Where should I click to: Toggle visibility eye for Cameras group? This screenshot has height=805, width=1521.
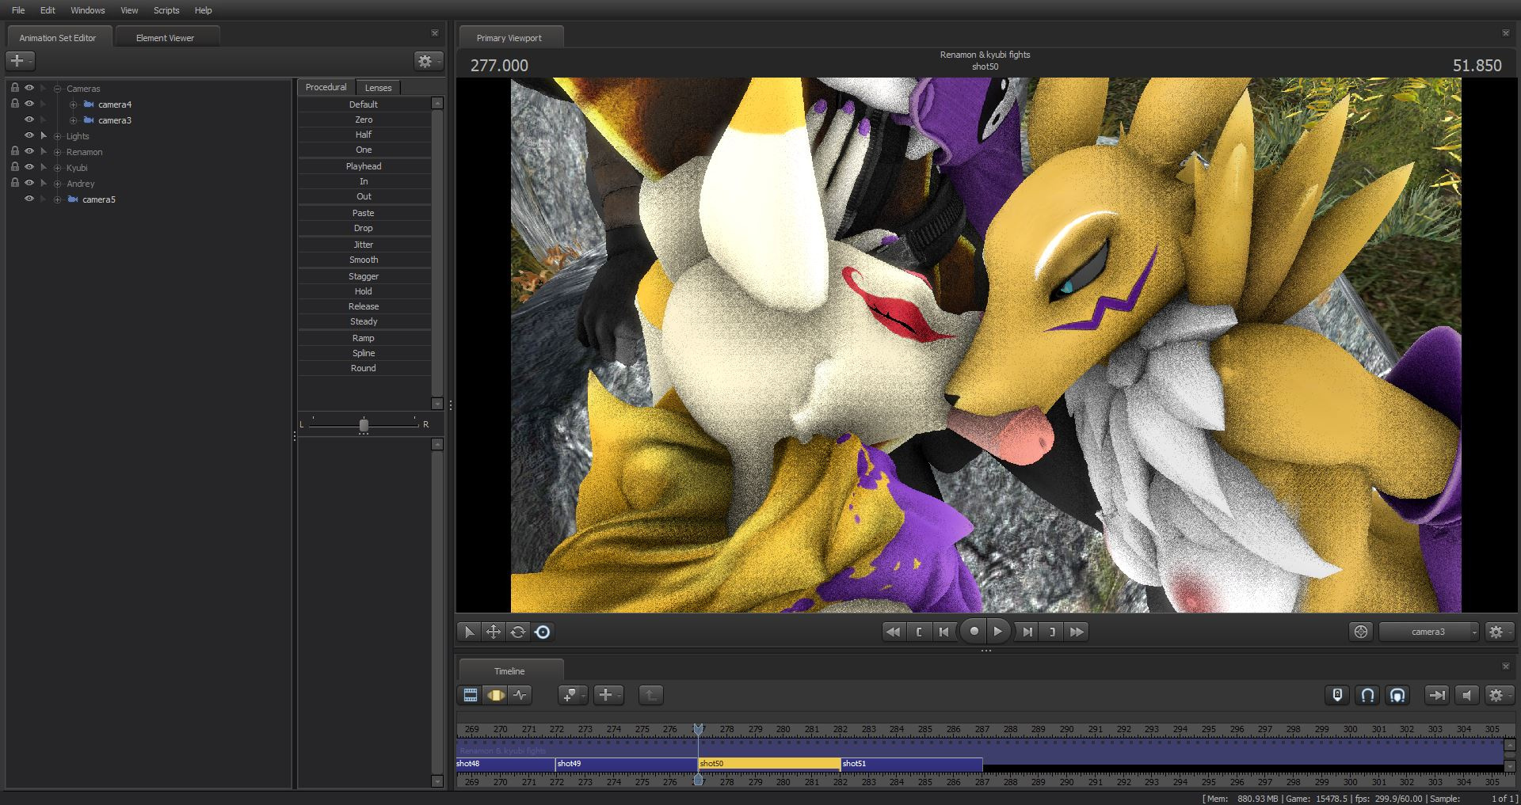click(29, 88)
